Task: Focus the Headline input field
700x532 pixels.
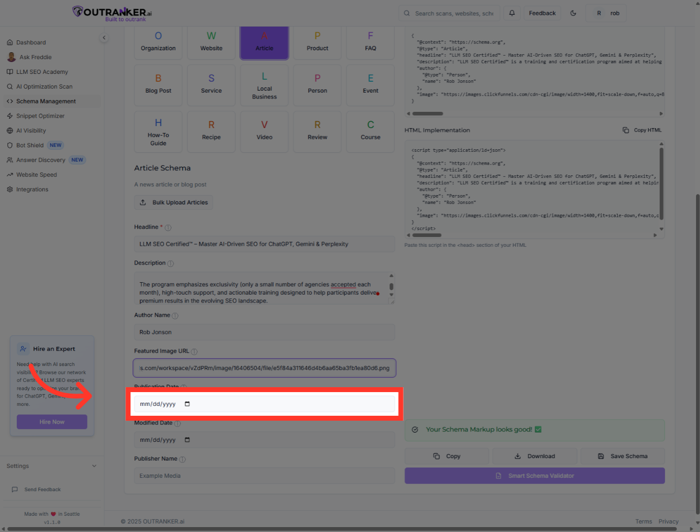Action: click(264, 244)
